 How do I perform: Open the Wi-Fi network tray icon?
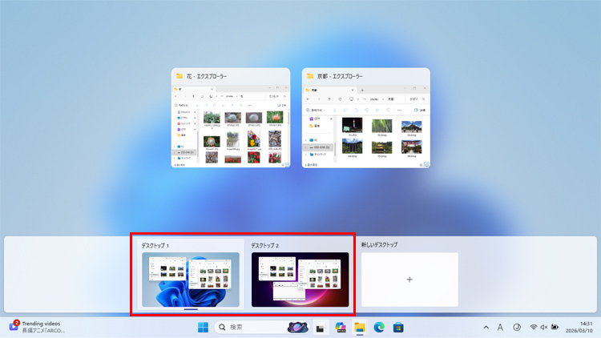tap(534, 328)
